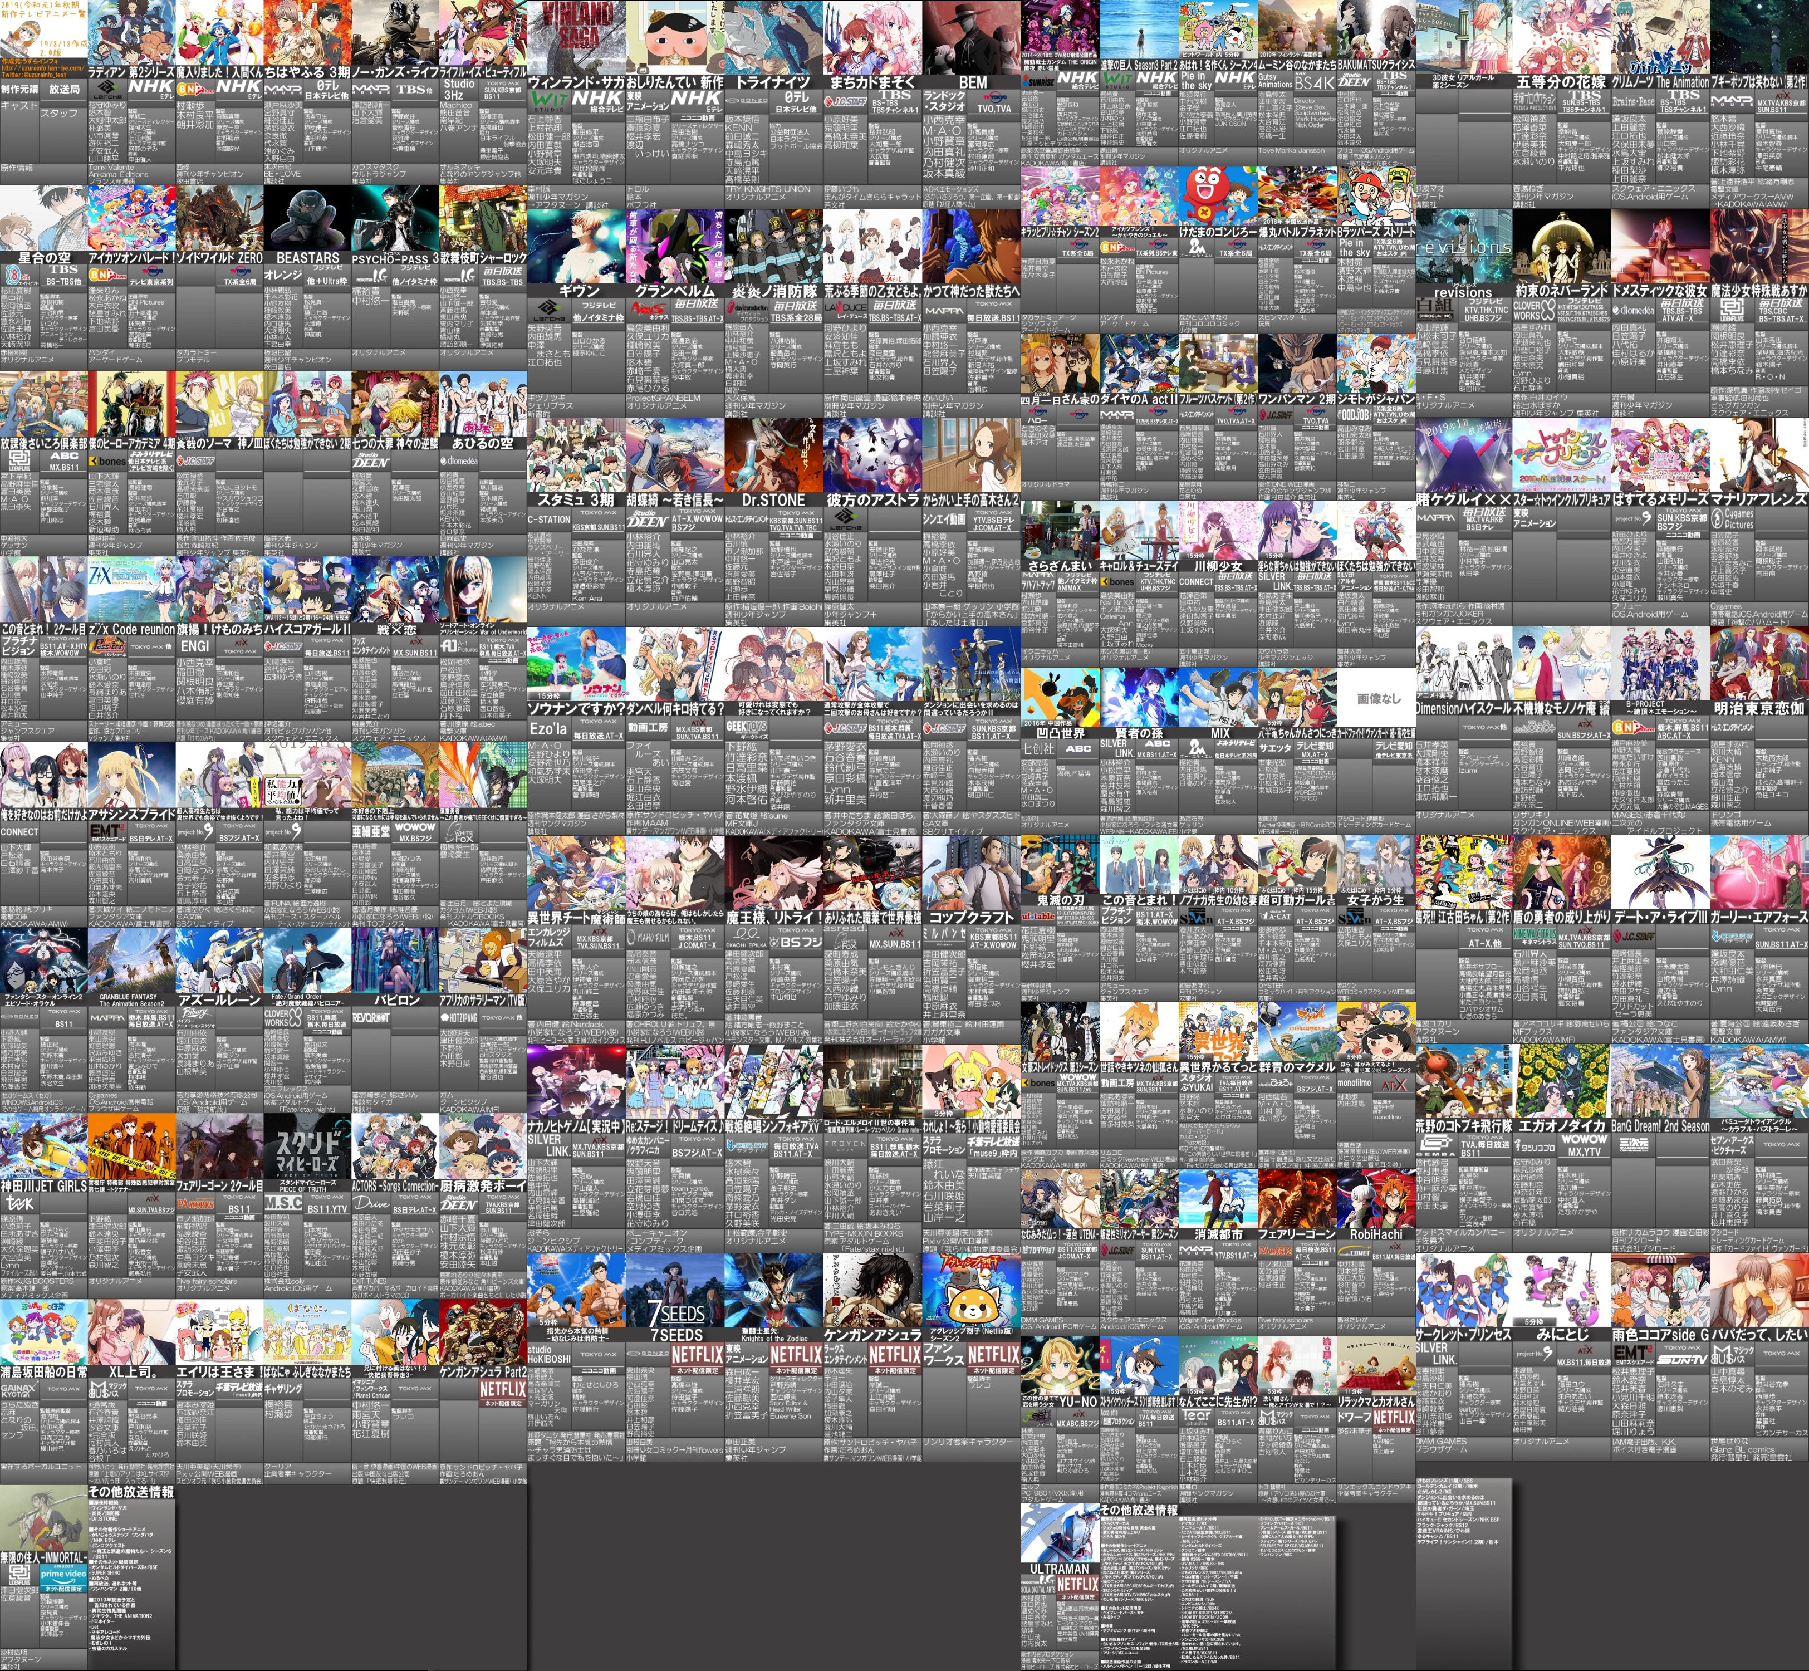Click the エガオノダイカ title
The image size is (1809, 1671).
[1561, 1125]
